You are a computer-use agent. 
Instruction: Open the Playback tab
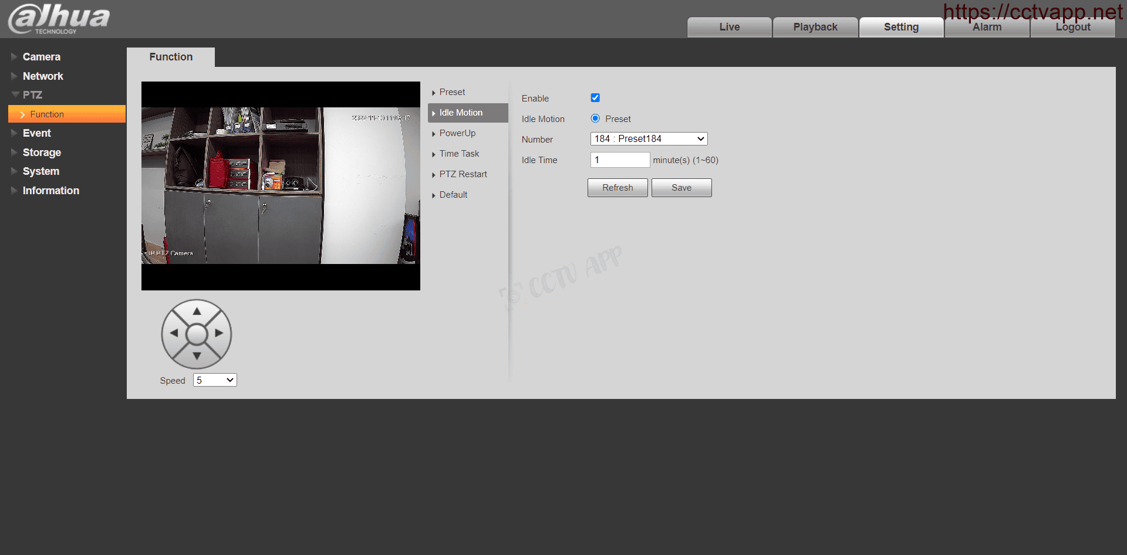tap(815, 27)
